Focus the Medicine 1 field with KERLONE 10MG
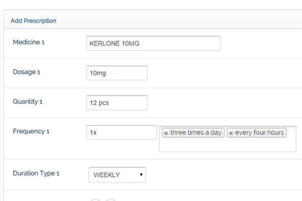 click(x=154, y=43)
